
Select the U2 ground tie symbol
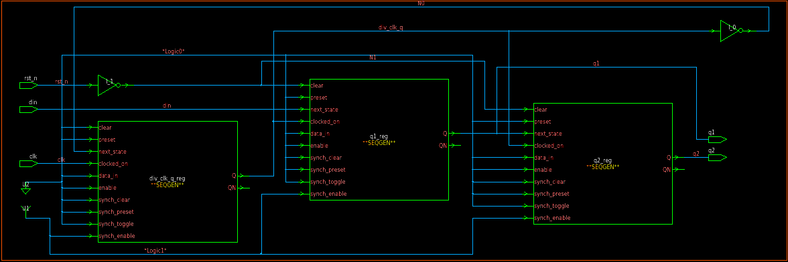tap(25, 188)
